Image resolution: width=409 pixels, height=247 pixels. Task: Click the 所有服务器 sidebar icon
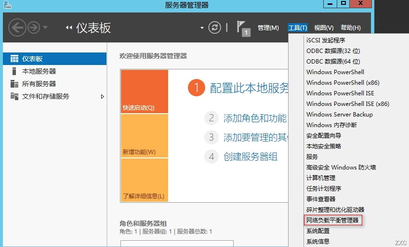[x=14, y=84]
